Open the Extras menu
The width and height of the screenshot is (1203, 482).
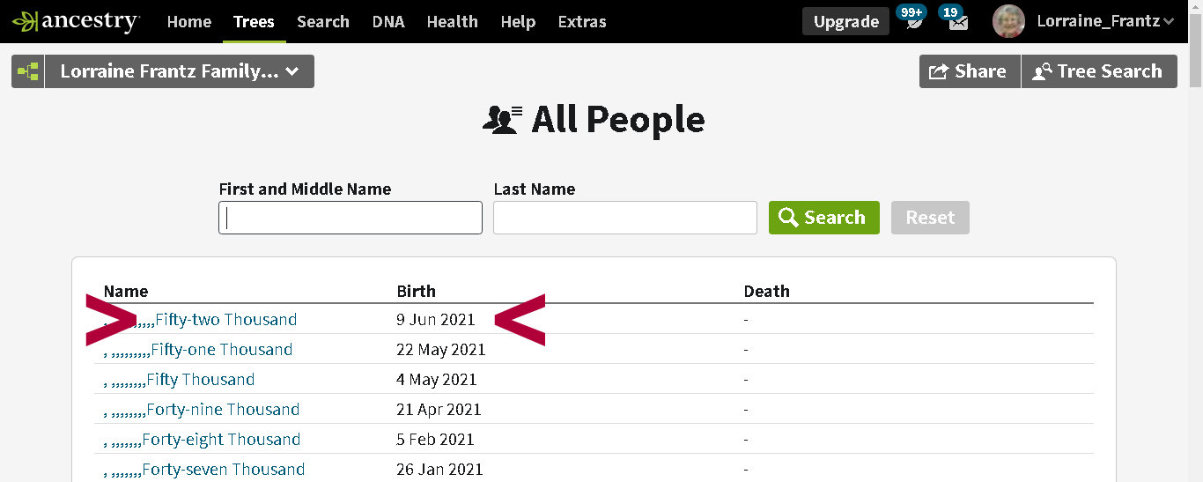pos(582,21)
